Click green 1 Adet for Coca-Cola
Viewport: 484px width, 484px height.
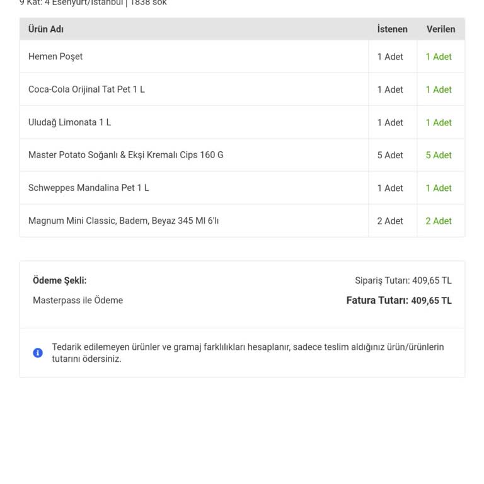[439, 89]
